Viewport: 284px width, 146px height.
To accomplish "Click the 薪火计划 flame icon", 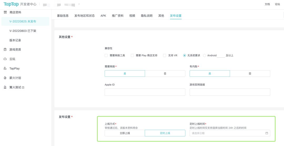I will pyautogui.click(x=5, y=78).
